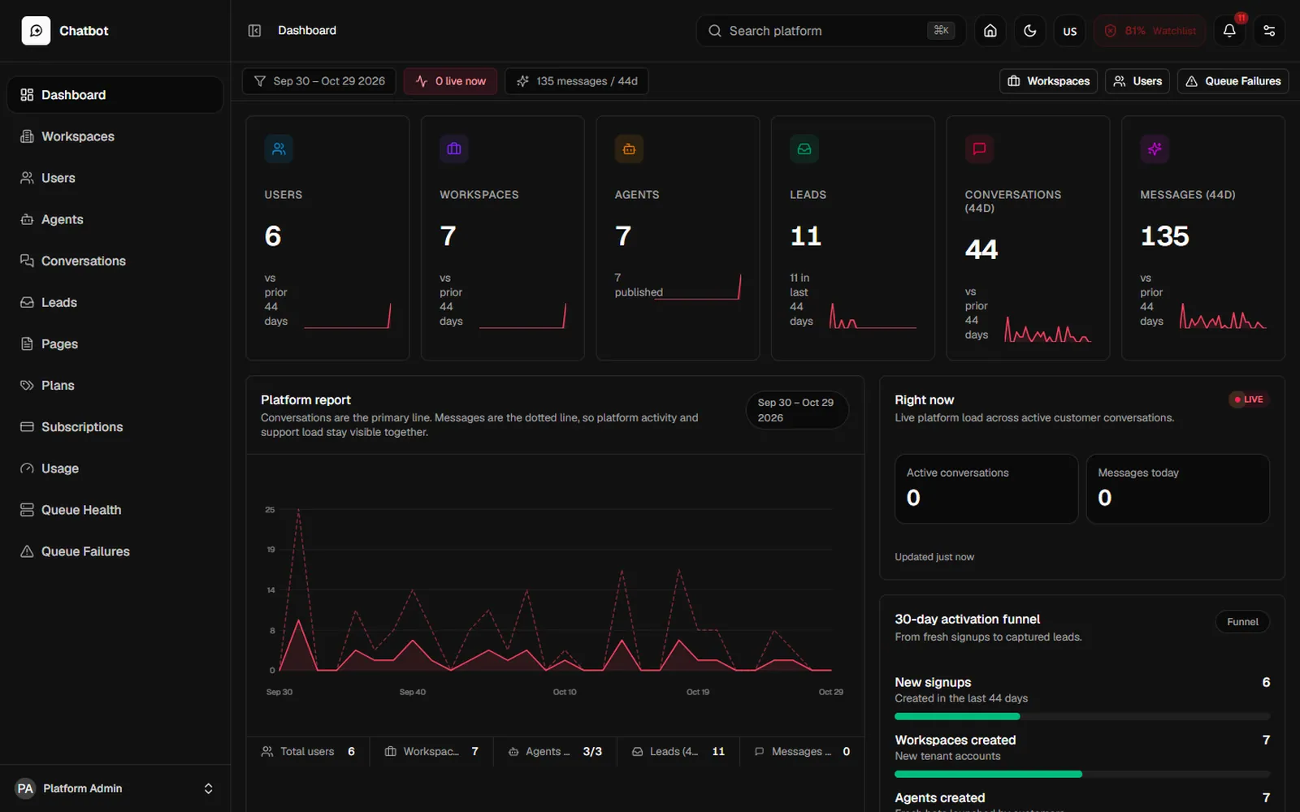The width and height of the screenshot is (1300, 812).
Task: Click the New signups progress bar
Action: pyautogui.click(x=1082, y=717)
